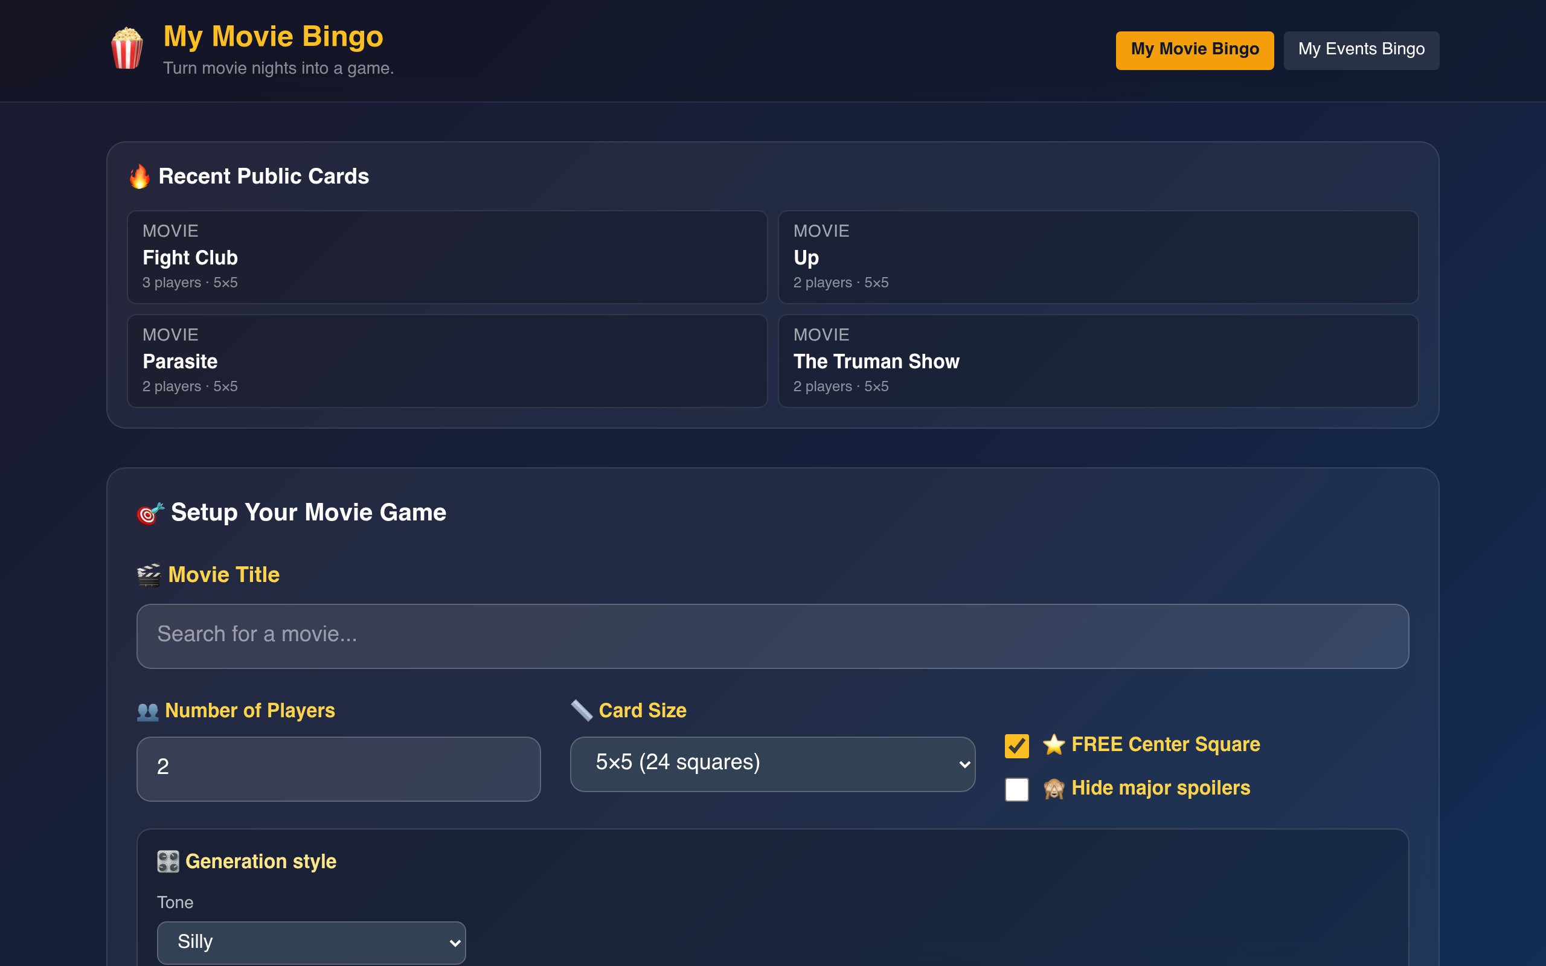1546x966 pixels.
Task: Enable the Hide major spoilers option
Action: point(1016,789)
